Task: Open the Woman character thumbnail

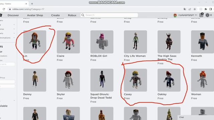Action: (203, 80)
